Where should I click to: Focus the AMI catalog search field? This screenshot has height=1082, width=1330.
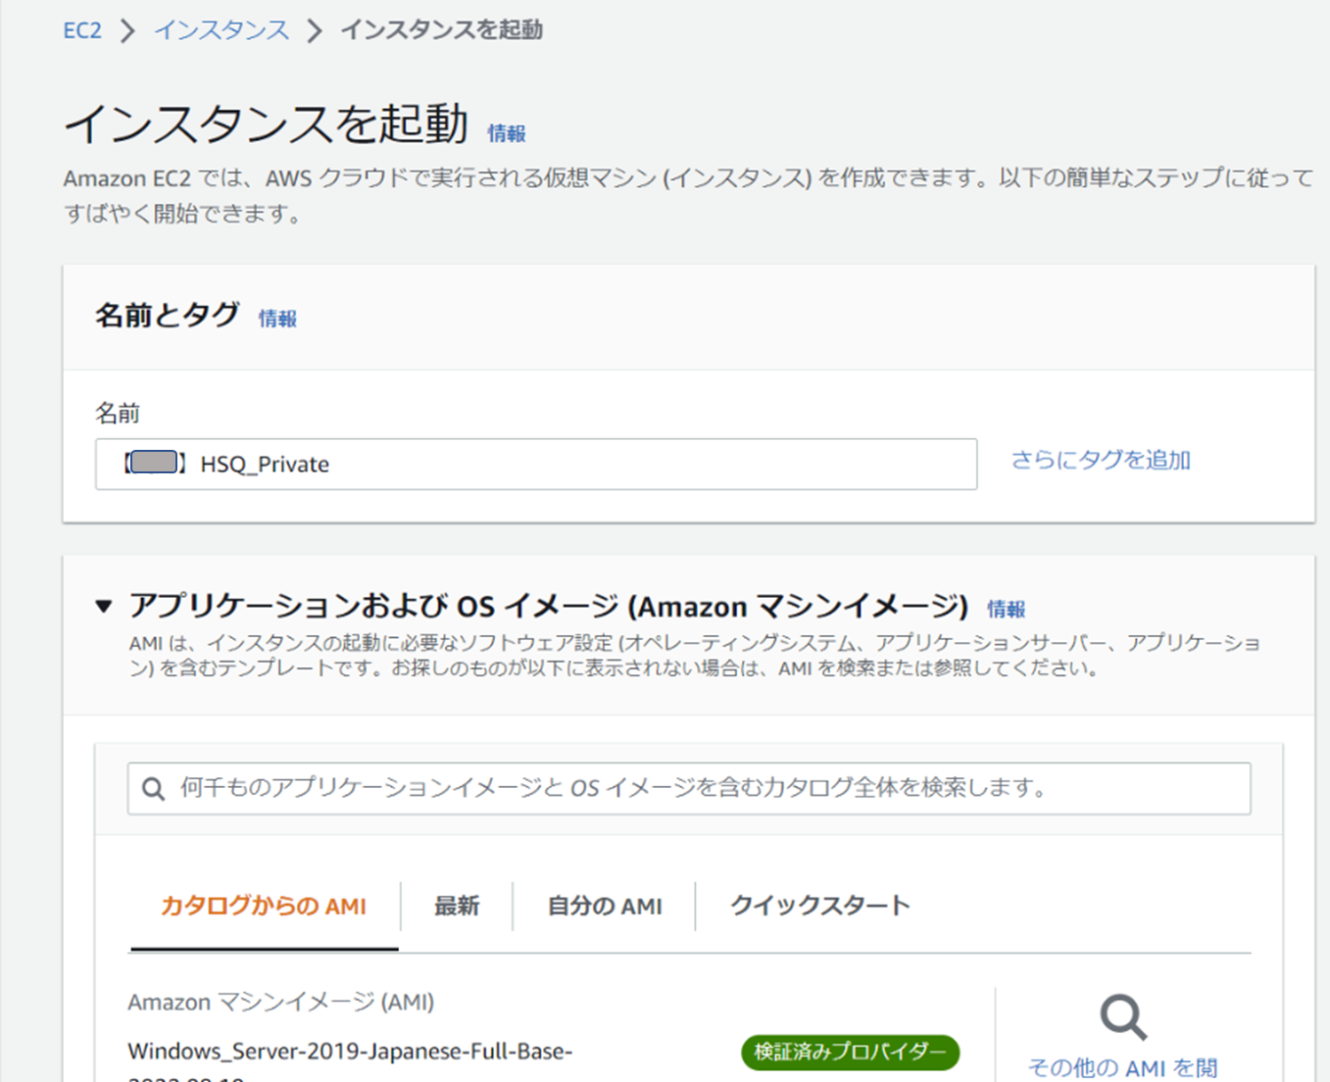click(689, 789)
